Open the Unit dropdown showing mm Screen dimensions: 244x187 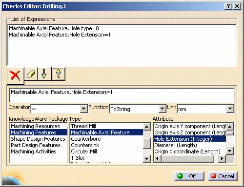[230, 109]
